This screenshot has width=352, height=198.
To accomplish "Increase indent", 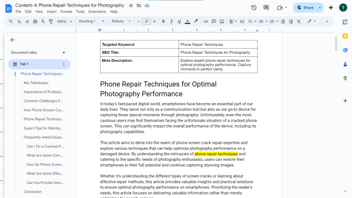I will [291, 21].
